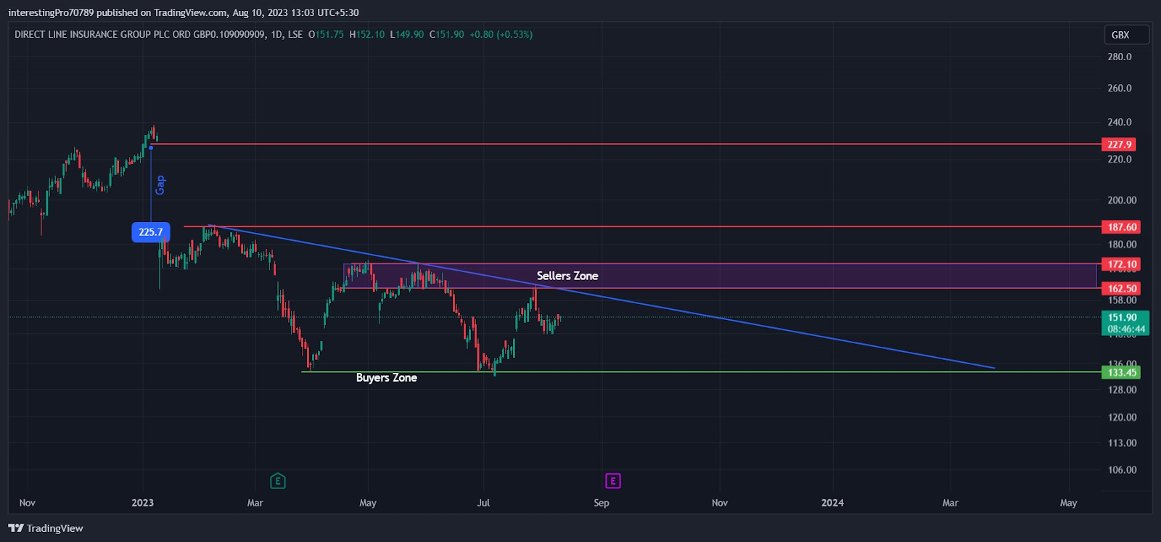
Task: Select the "Sellers Zone" text label
Action: coord(567,276)
